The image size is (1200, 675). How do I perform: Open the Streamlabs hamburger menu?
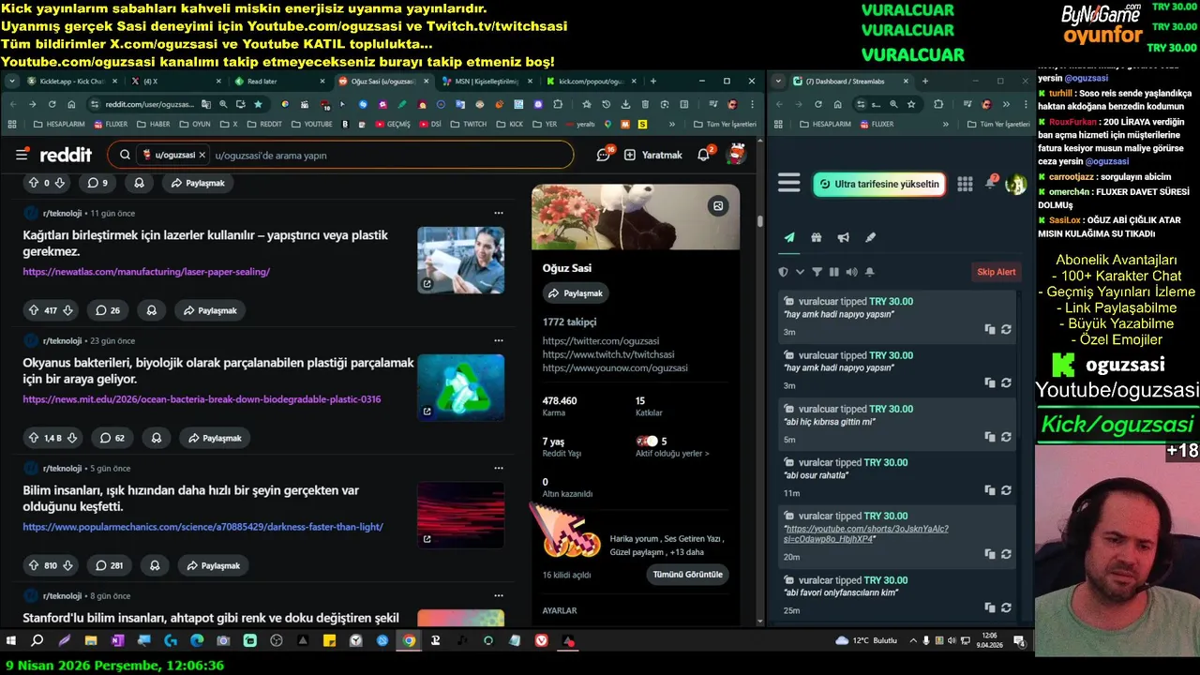[789, 184]
